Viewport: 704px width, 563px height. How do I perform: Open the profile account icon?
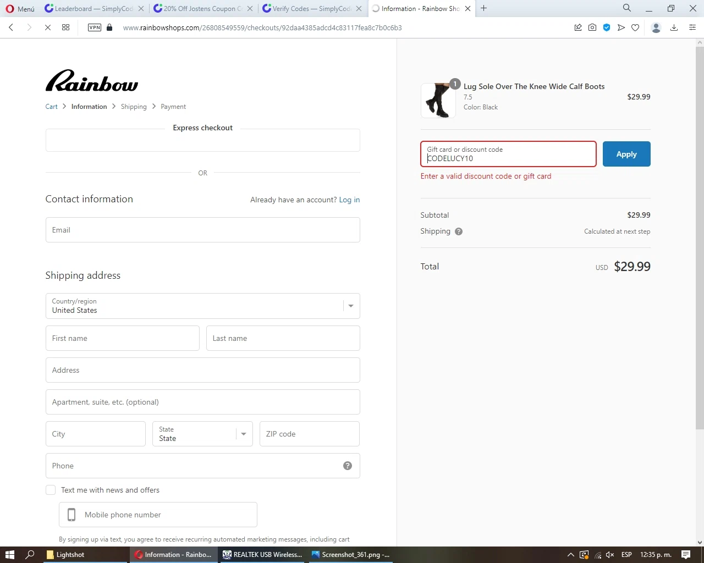click(x=656, y=27)
